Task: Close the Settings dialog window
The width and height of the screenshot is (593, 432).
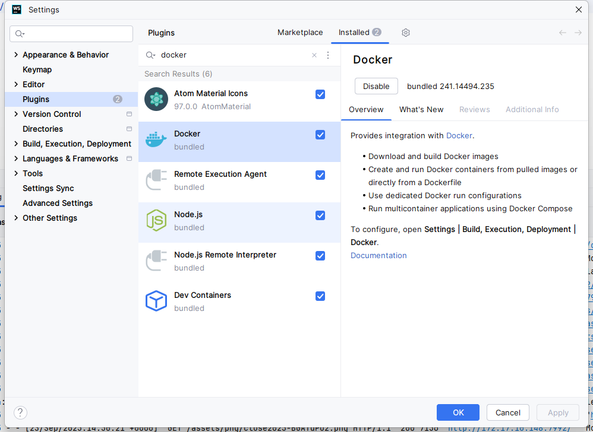Action: click(x=579, y=10)
